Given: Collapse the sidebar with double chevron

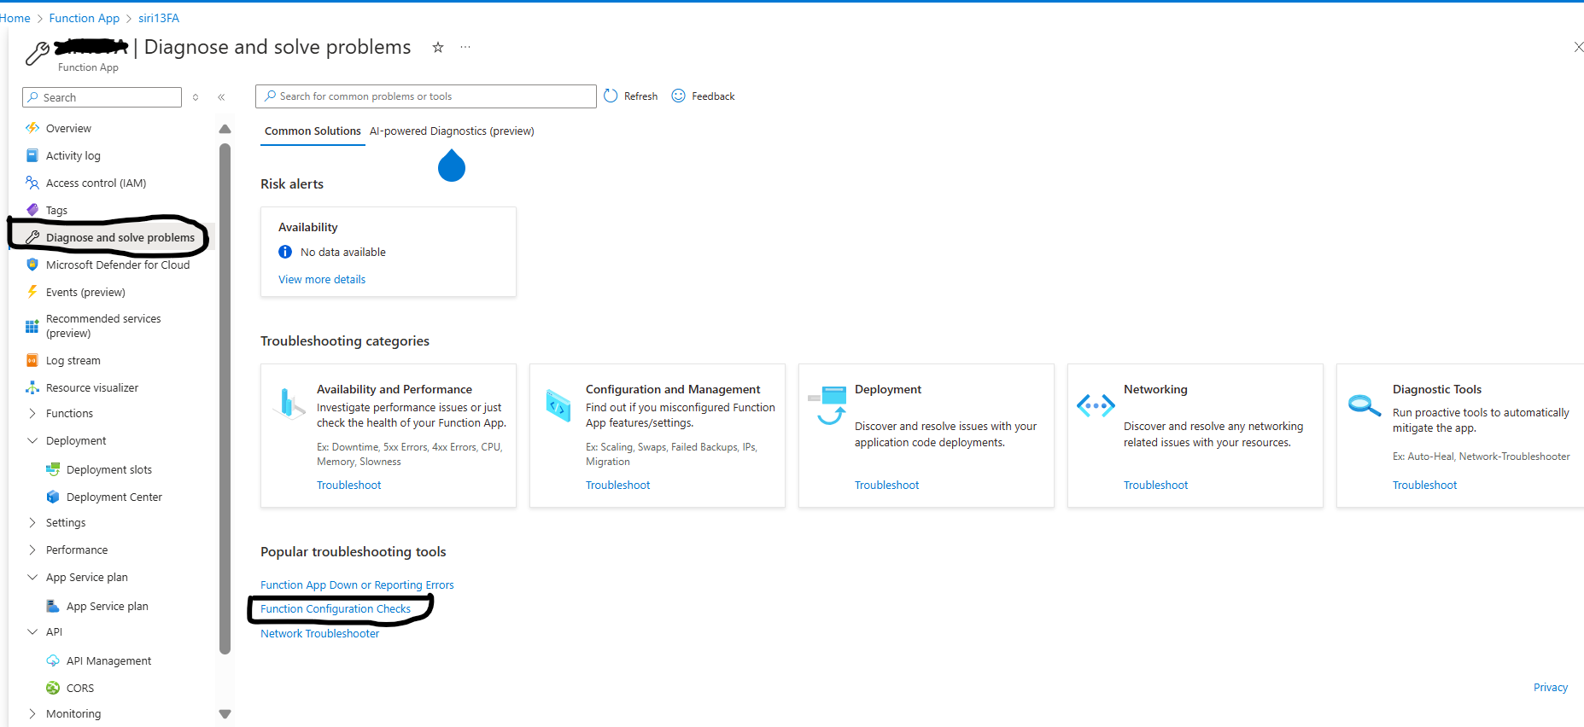Looking at the screenshot, I should (x=221, y=97).
